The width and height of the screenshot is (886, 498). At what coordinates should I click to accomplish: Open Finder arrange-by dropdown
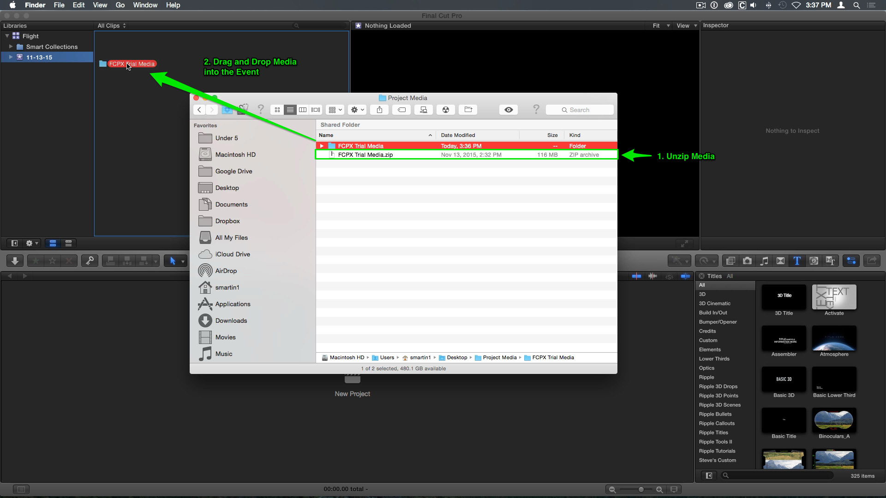(335, 110)
